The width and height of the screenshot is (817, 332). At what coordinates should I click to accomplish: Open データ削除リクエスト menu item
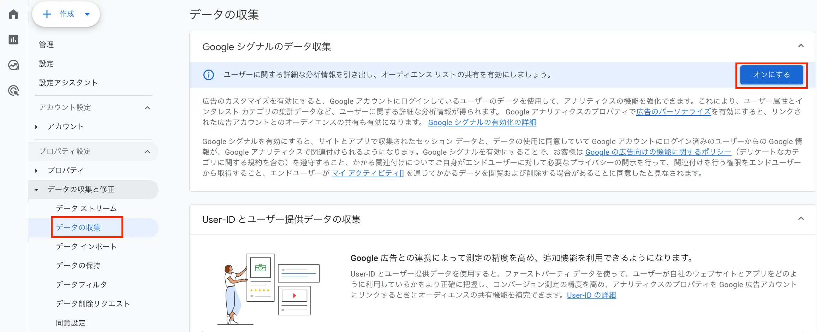pos(93,304)
